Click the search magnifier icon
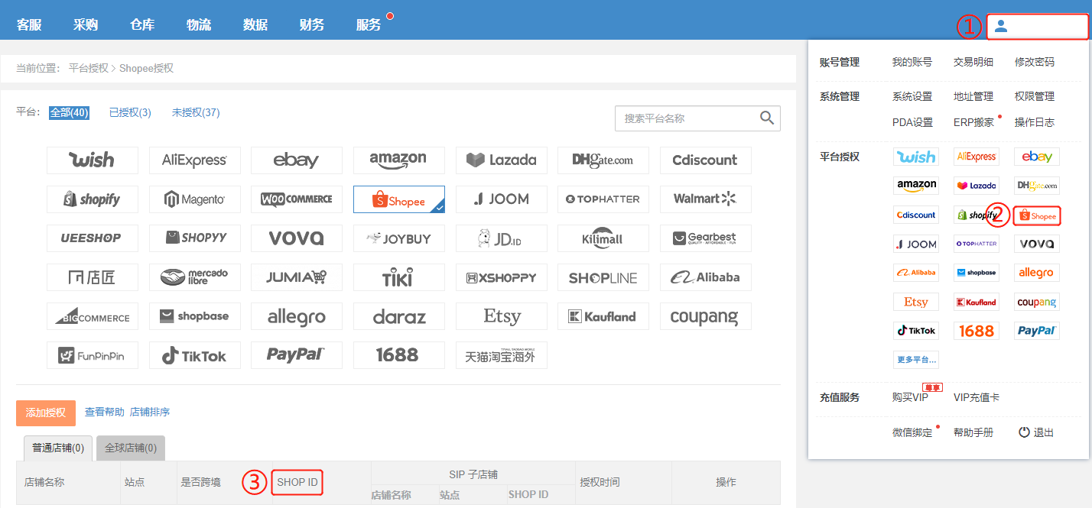 [x=767, y=118]
